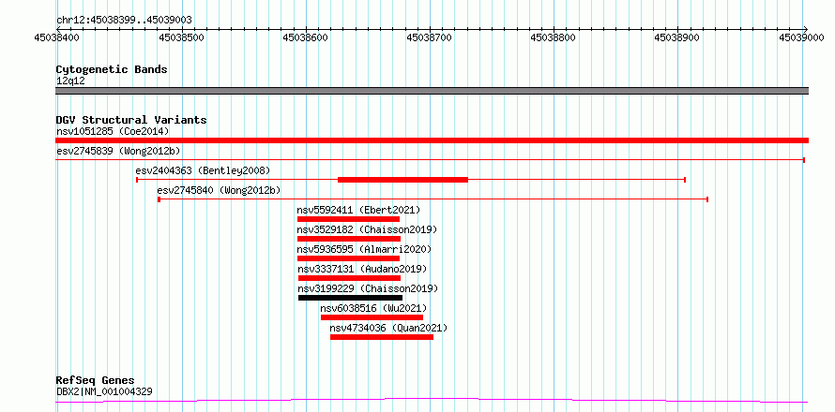Click the red bar under nsv3529182
835x412 pixels.
pos(349,239)
